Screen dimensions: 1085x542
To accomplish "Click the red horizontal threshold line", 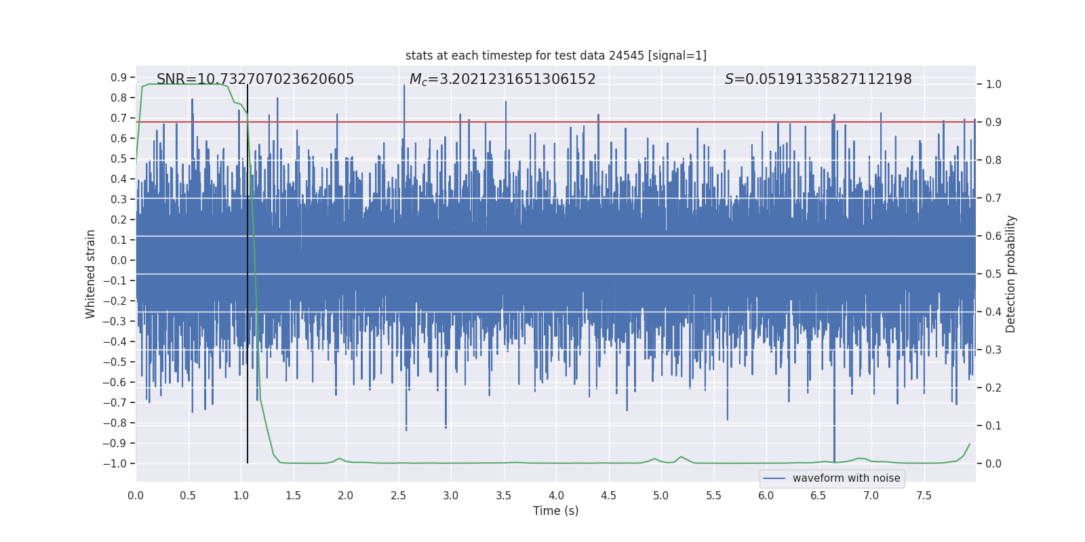I will tap(556, 122).
